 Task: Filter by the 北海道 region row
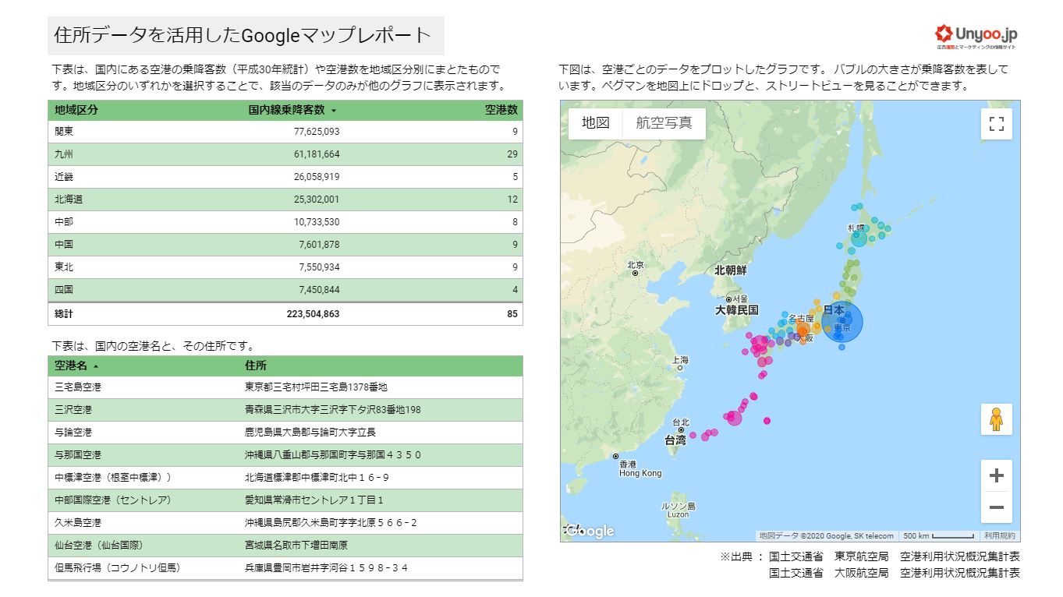pyautogui.click(x=285, y=200)
